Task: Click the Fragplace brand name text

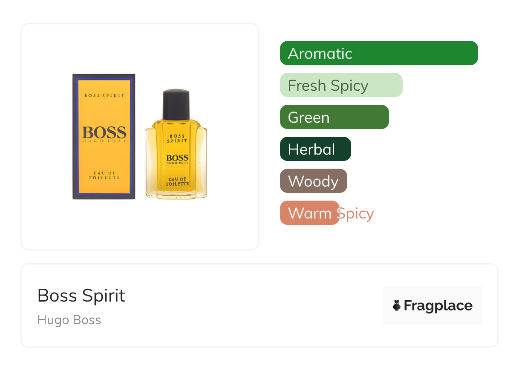Action: (438, 305)
